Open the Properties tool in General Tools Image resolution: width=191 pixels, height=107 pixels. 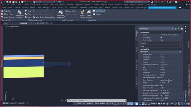click(6, 11)
